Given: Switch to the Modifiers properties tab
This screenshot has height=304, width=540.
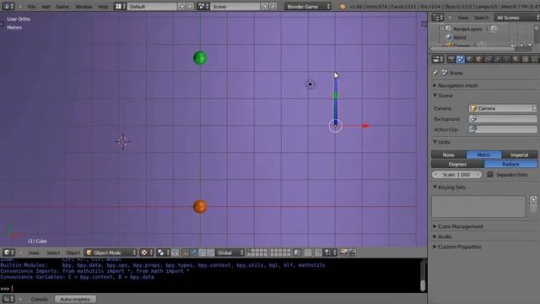Looking at the screenshot, I should [498, 59].
